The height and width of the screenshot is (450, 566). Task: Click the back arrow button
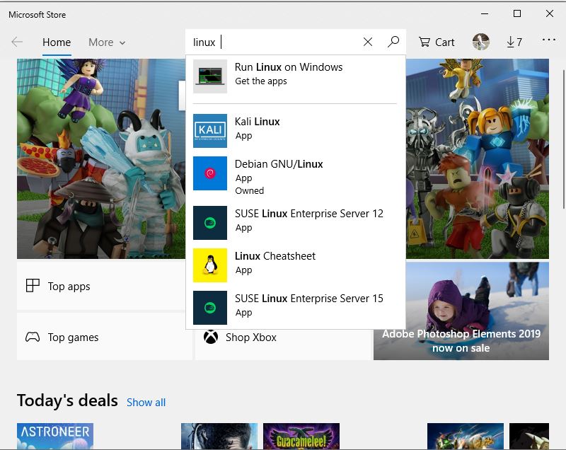point(17,42)
